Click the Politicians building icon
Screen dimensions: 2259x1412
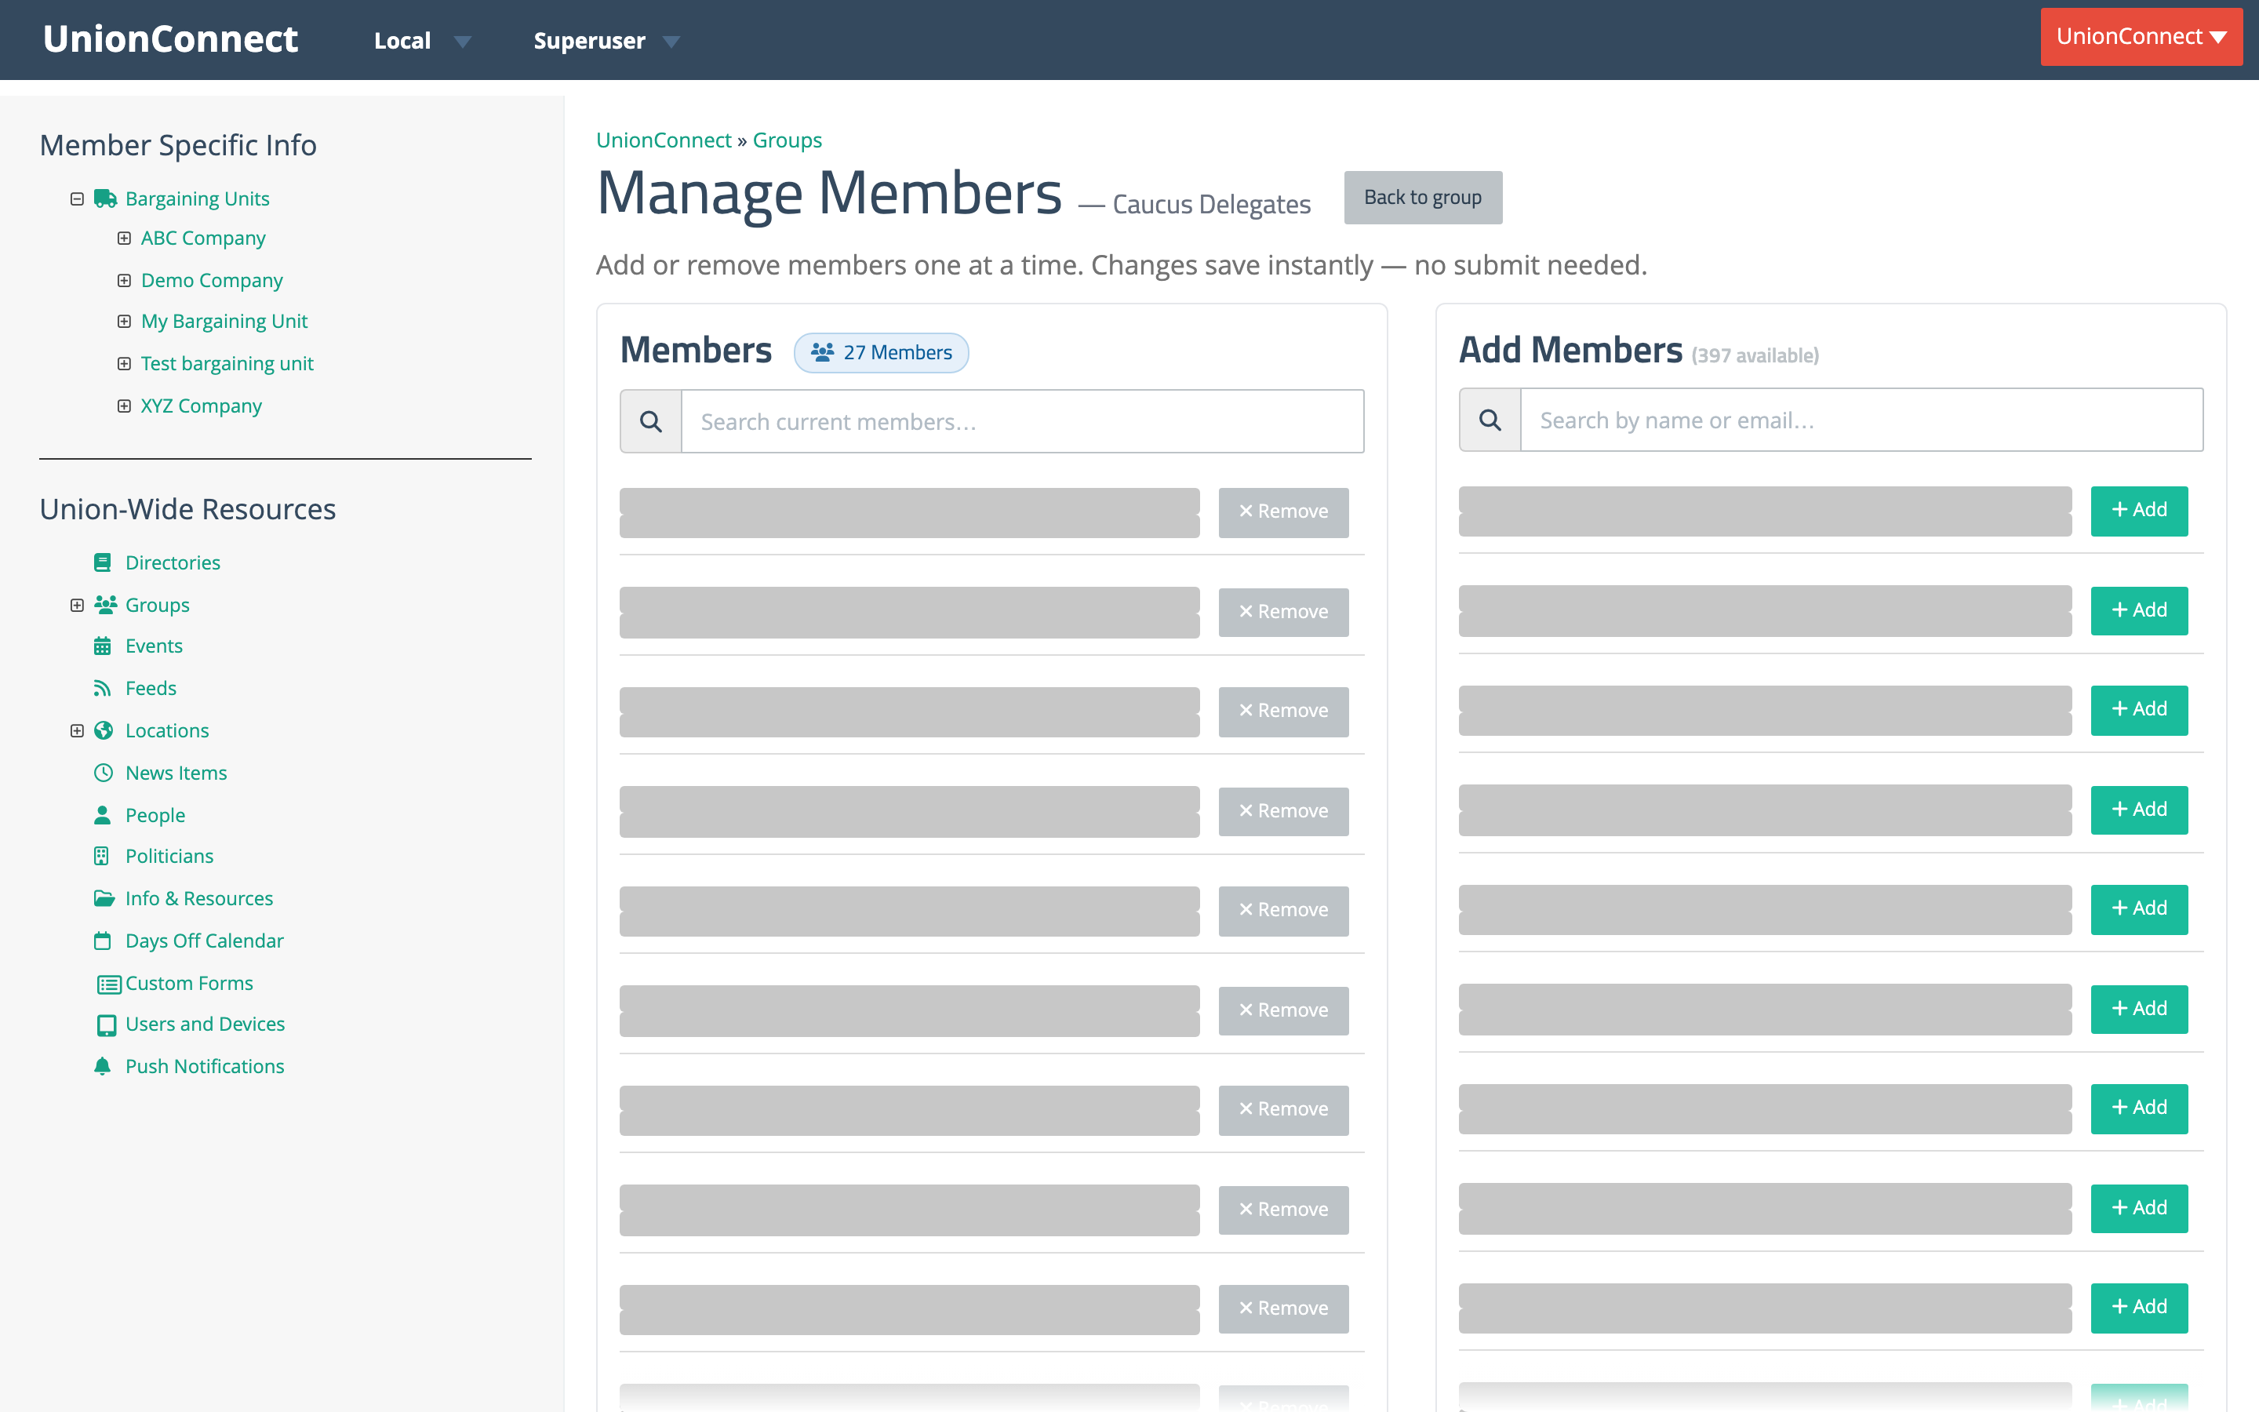102,857
